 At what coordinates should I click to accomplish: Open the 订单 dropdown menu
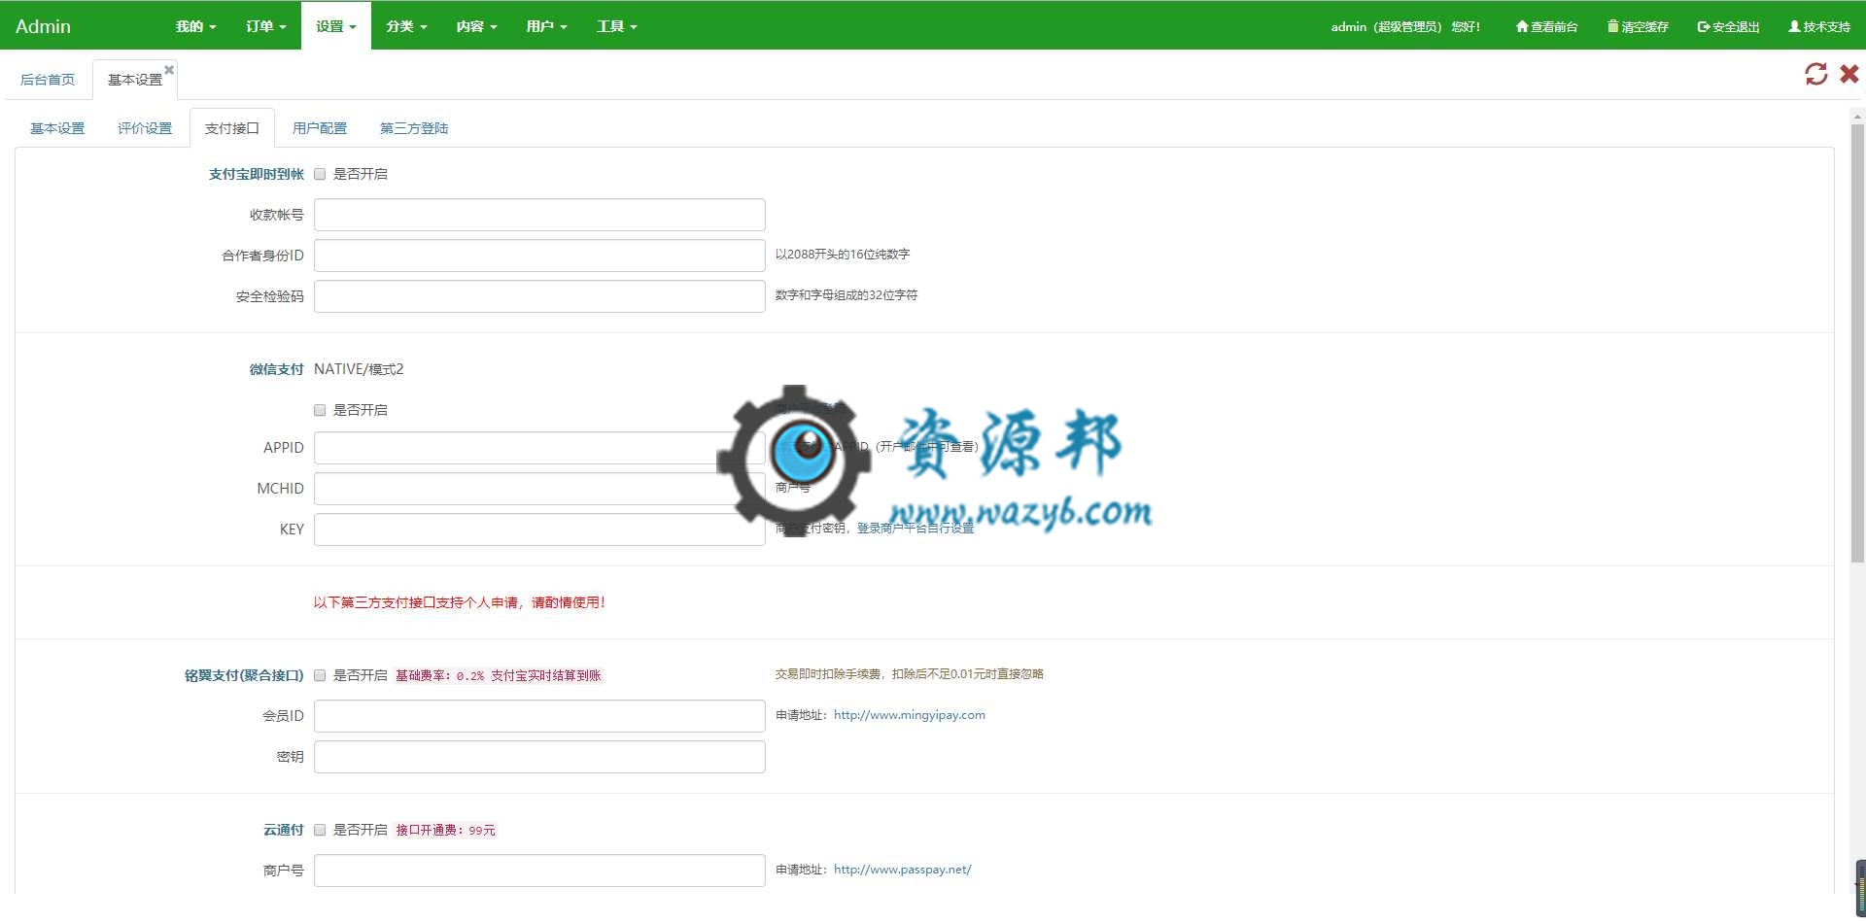[x=265, y=26]
